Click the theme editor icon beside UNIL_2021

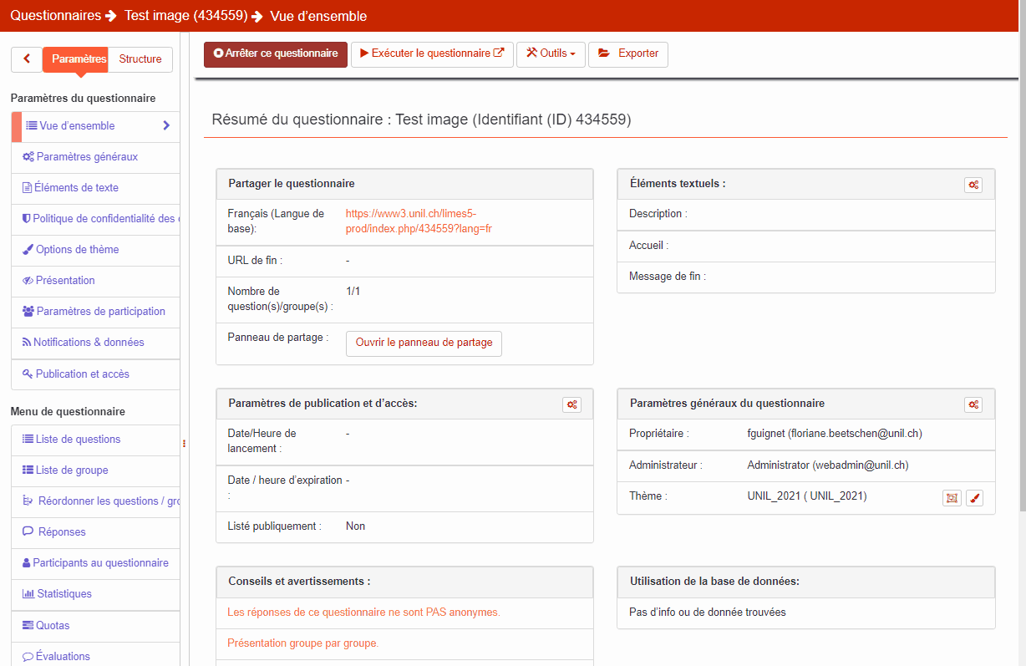coord(951,498)
